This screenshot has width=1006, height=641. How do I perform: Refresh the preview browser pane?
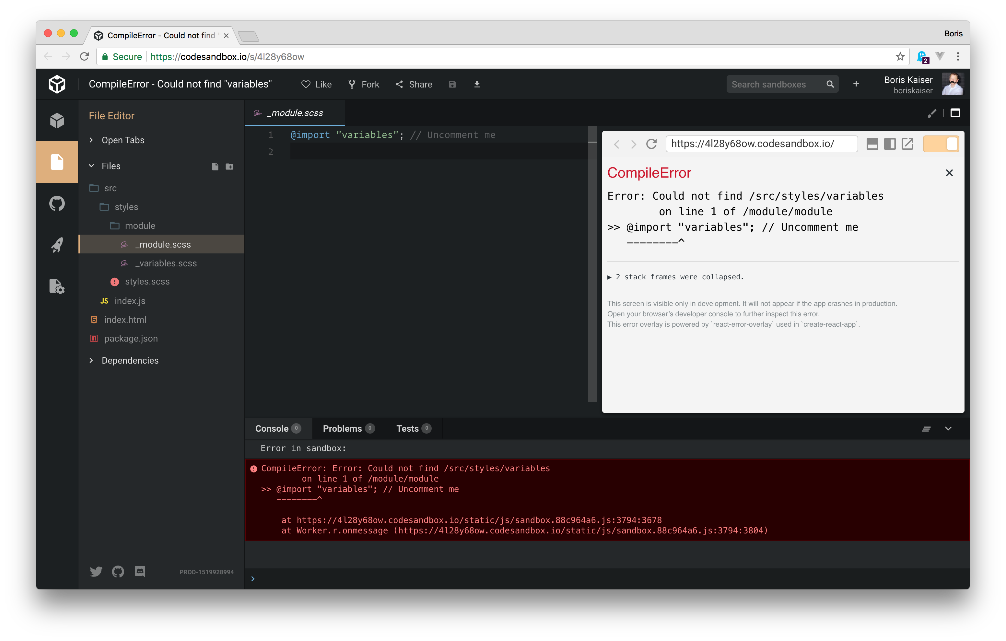pos(651,144)
